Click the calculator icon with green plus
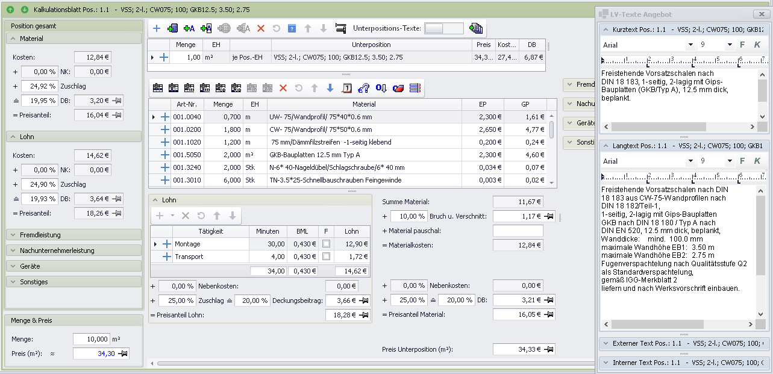The height and width of the screenshot is (374, 773). (x=172, y=28)
